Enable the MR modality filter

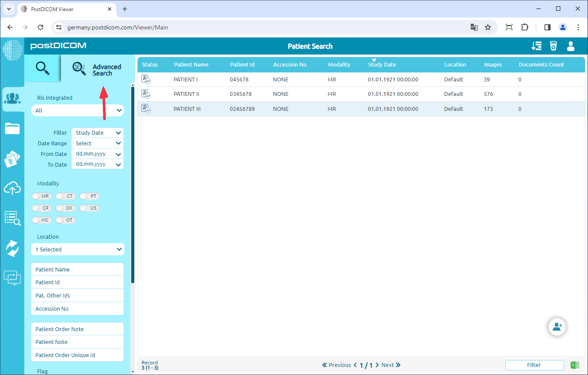click(x=42, y=196)
